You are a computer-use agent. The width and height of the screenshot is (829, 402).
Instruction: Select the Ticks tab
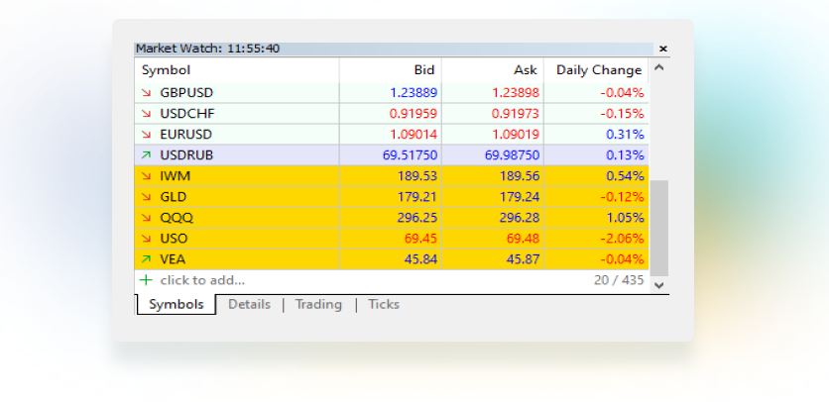pos(384,305)
